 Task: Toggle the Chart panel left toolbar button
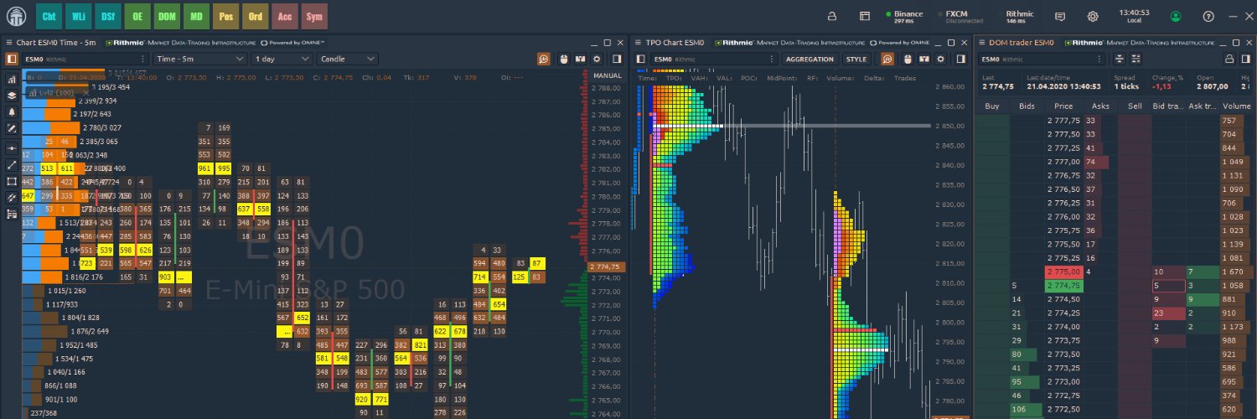(x=11, y=59)
